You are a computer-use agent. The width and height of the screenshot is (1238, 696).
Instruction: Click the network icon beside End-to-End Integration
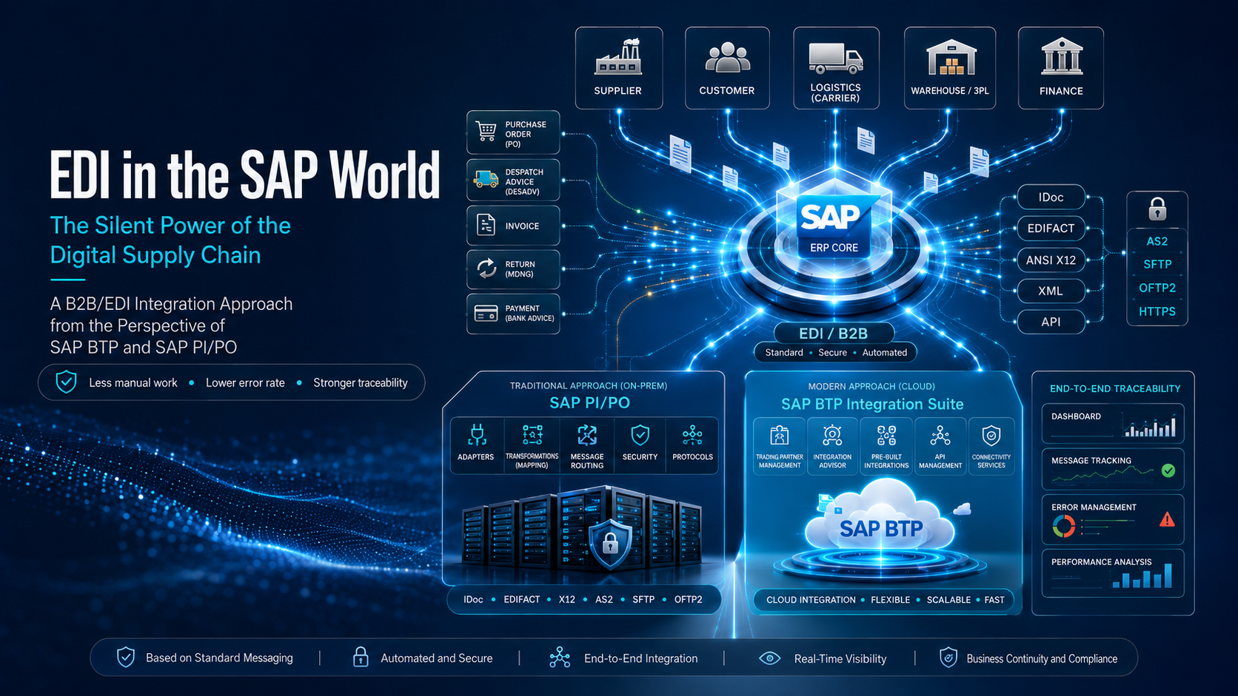tap(560, 658)
